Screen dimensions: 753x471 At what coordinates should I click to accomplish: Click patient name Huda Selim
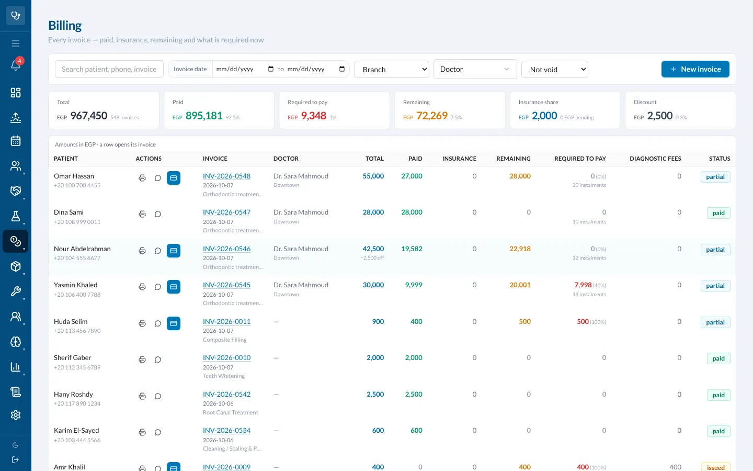[x=71, y=321]
